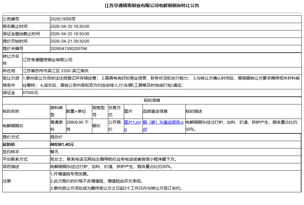The height and width of the screenshot is (205, 304).
Task: Click the 受让方资格条件 label
Action: tap(11, 82)
